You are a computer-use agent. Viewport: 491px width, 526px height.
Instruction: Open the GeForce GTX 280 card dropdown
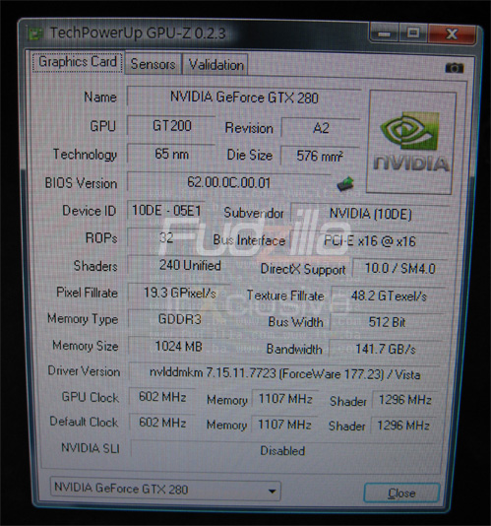point(165,491)
